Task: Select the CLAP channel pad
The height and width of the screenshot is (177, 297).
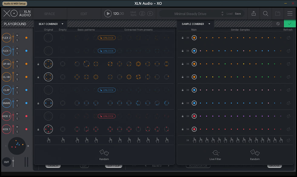Action: coord(6,90)
